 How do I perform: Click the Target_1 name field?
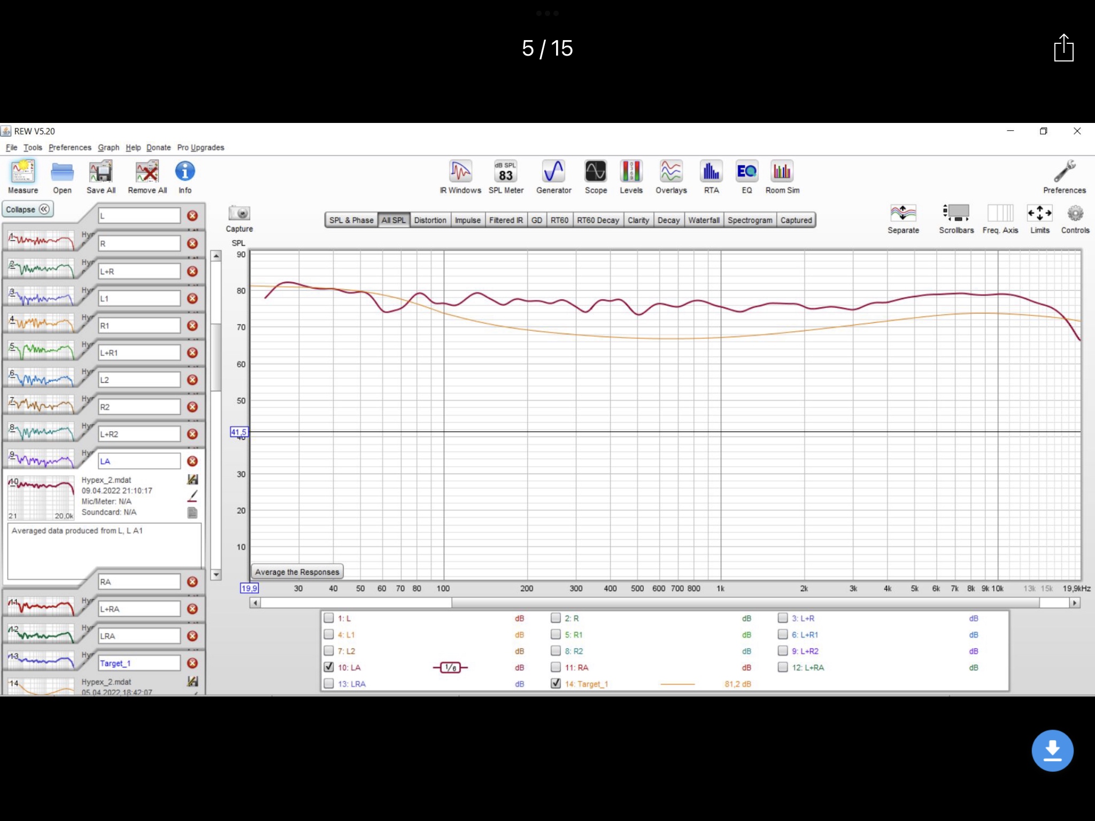[x=140, y=663]
